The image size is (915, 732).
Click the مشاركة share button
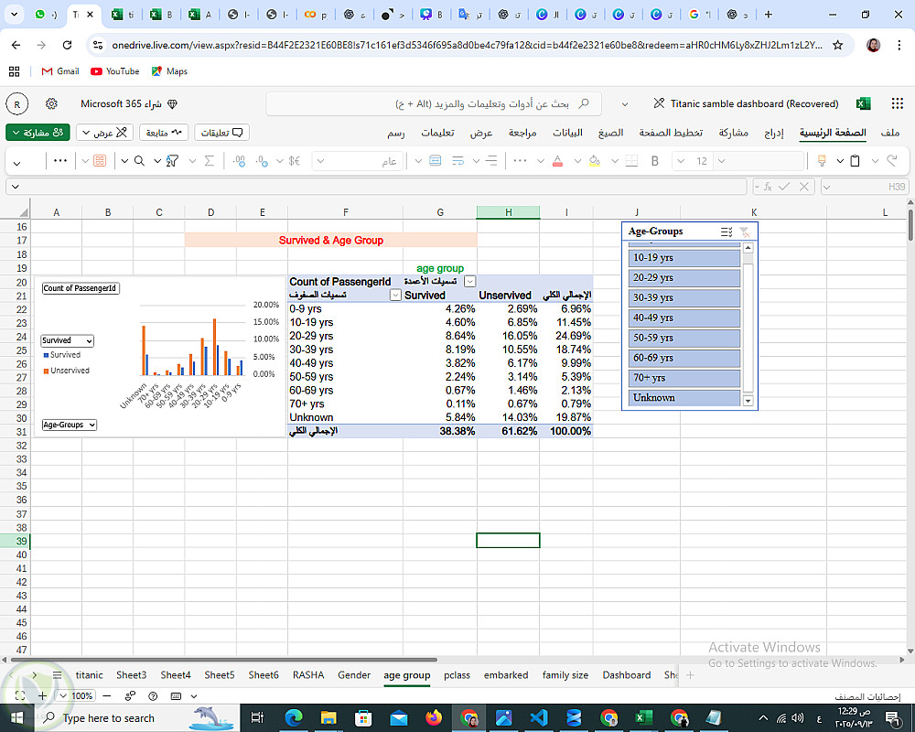coord(38,133)
